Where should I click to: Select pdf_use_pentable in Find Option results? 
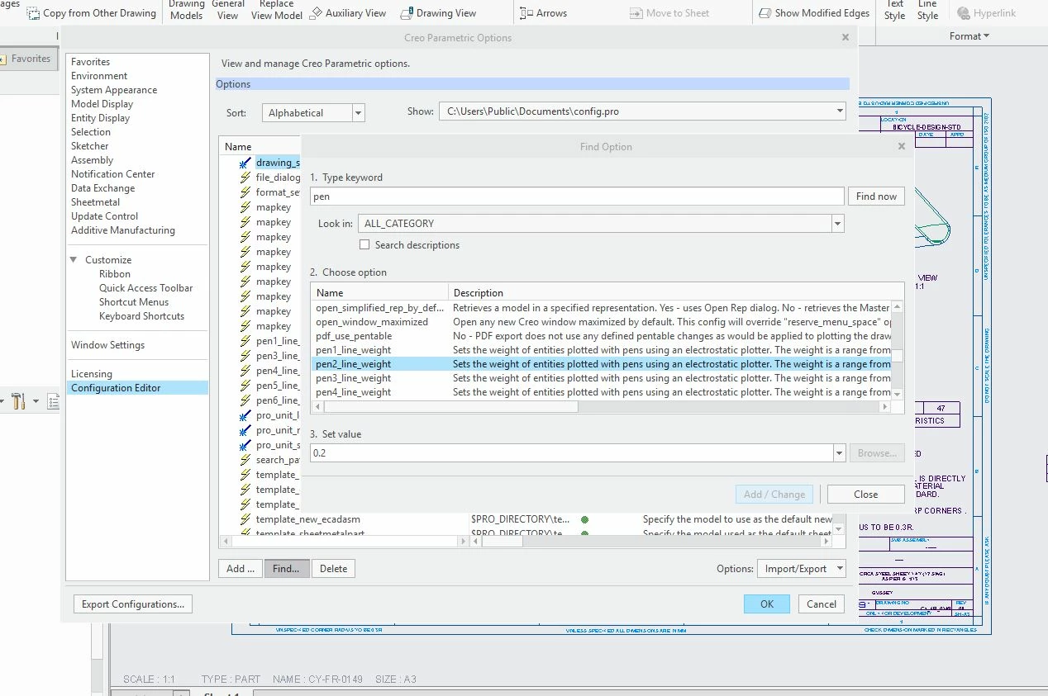coord(601,336)
